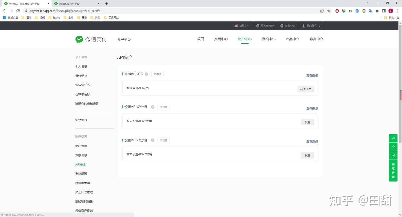The height and width of the screenshot is (217, 402).
Task: Switch to the 数据中心 nav tab
Action: pos(316,39)
